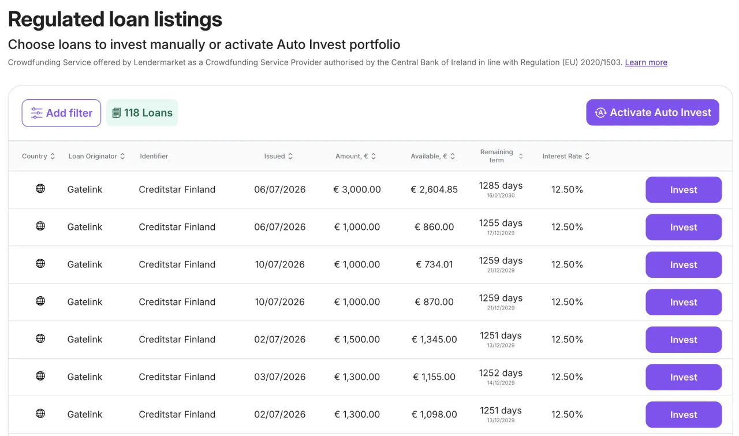
Task: Sort loans by Amount column
Action: click(356, 156)
